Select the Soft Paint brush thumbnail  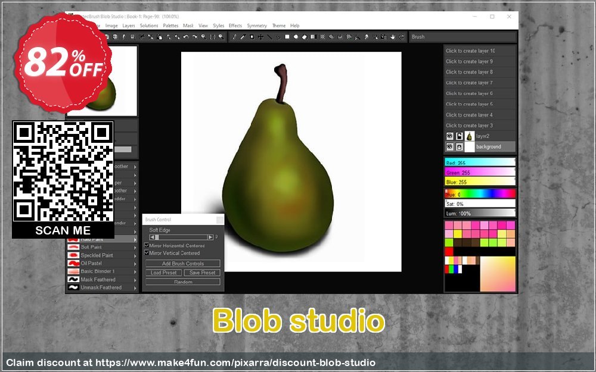coord(73,247)
